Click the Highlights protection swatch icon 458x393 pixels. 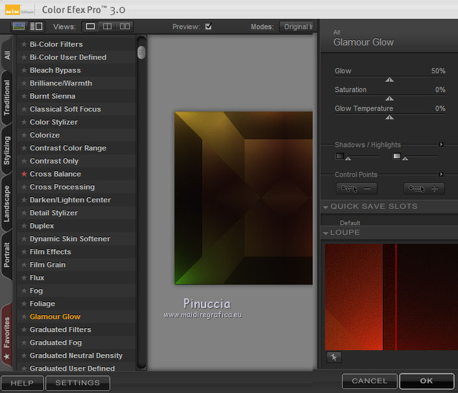(396, 156)
